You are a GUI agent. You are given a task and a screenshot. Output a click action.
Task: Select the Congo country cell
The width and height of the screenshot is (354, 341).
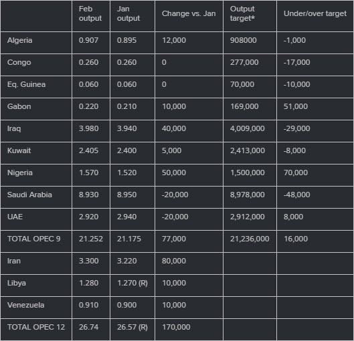[19, 62]
